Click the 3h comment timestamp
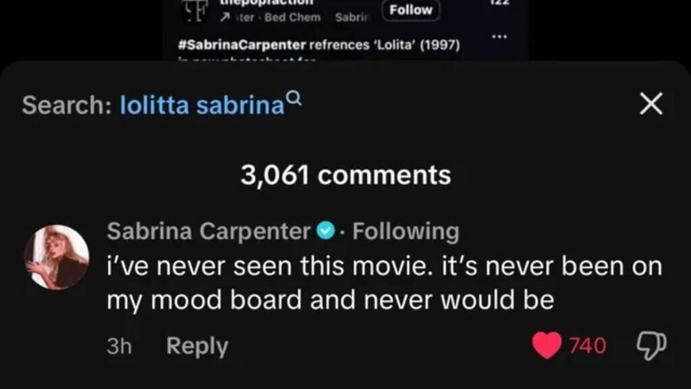 pos(119,346)
